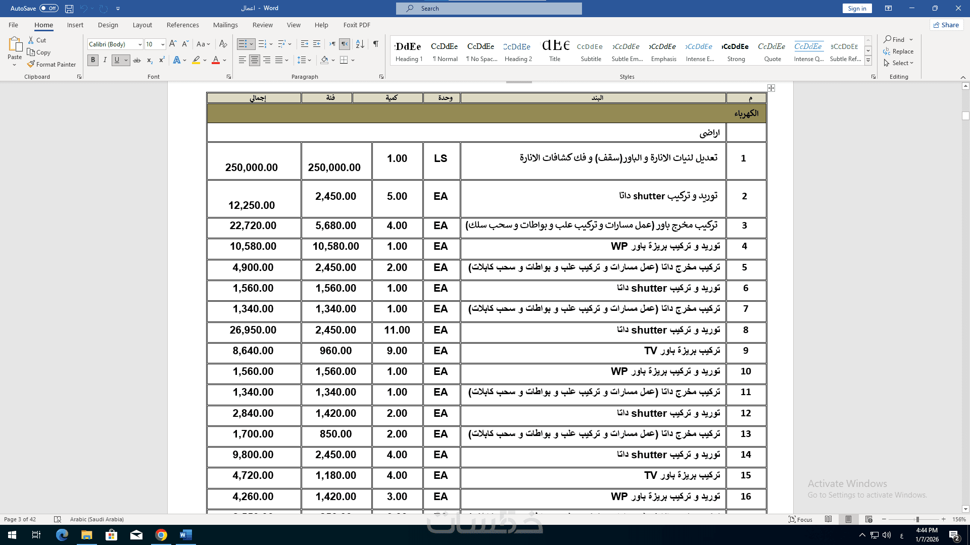970x545 pixels.
Task: Apply Heading 1 style
Action: coord(409,50)
